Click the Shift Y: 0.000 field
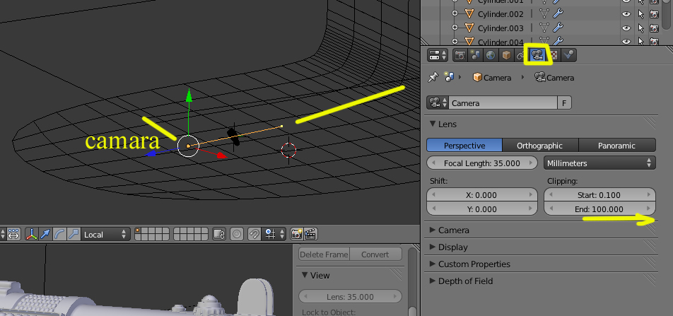 pyautogui.click(x=482, y=209)
